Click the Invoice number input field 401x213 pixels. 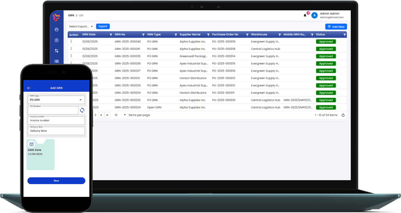click(56, 120)
